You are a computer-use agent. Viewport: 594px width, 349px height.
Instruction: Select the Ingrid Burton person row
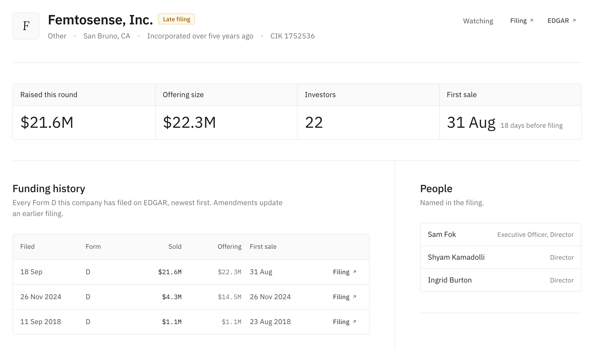(501, 280)
